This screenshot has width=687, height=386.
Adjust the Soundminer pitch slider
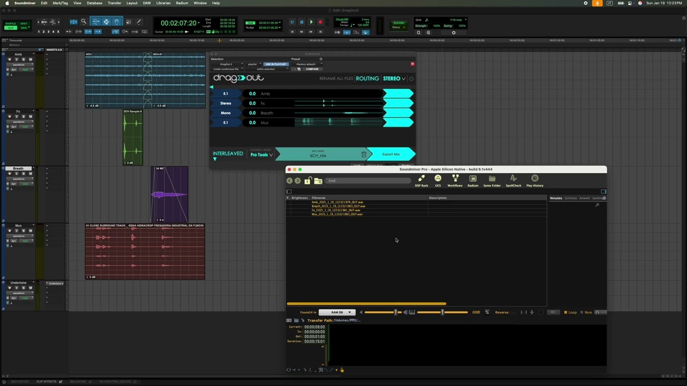tap(442, 312)
